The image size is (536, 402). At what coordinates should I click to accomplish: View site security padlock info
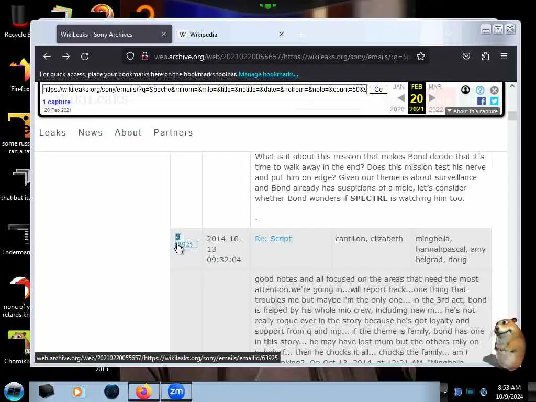[x=145, y=57]
